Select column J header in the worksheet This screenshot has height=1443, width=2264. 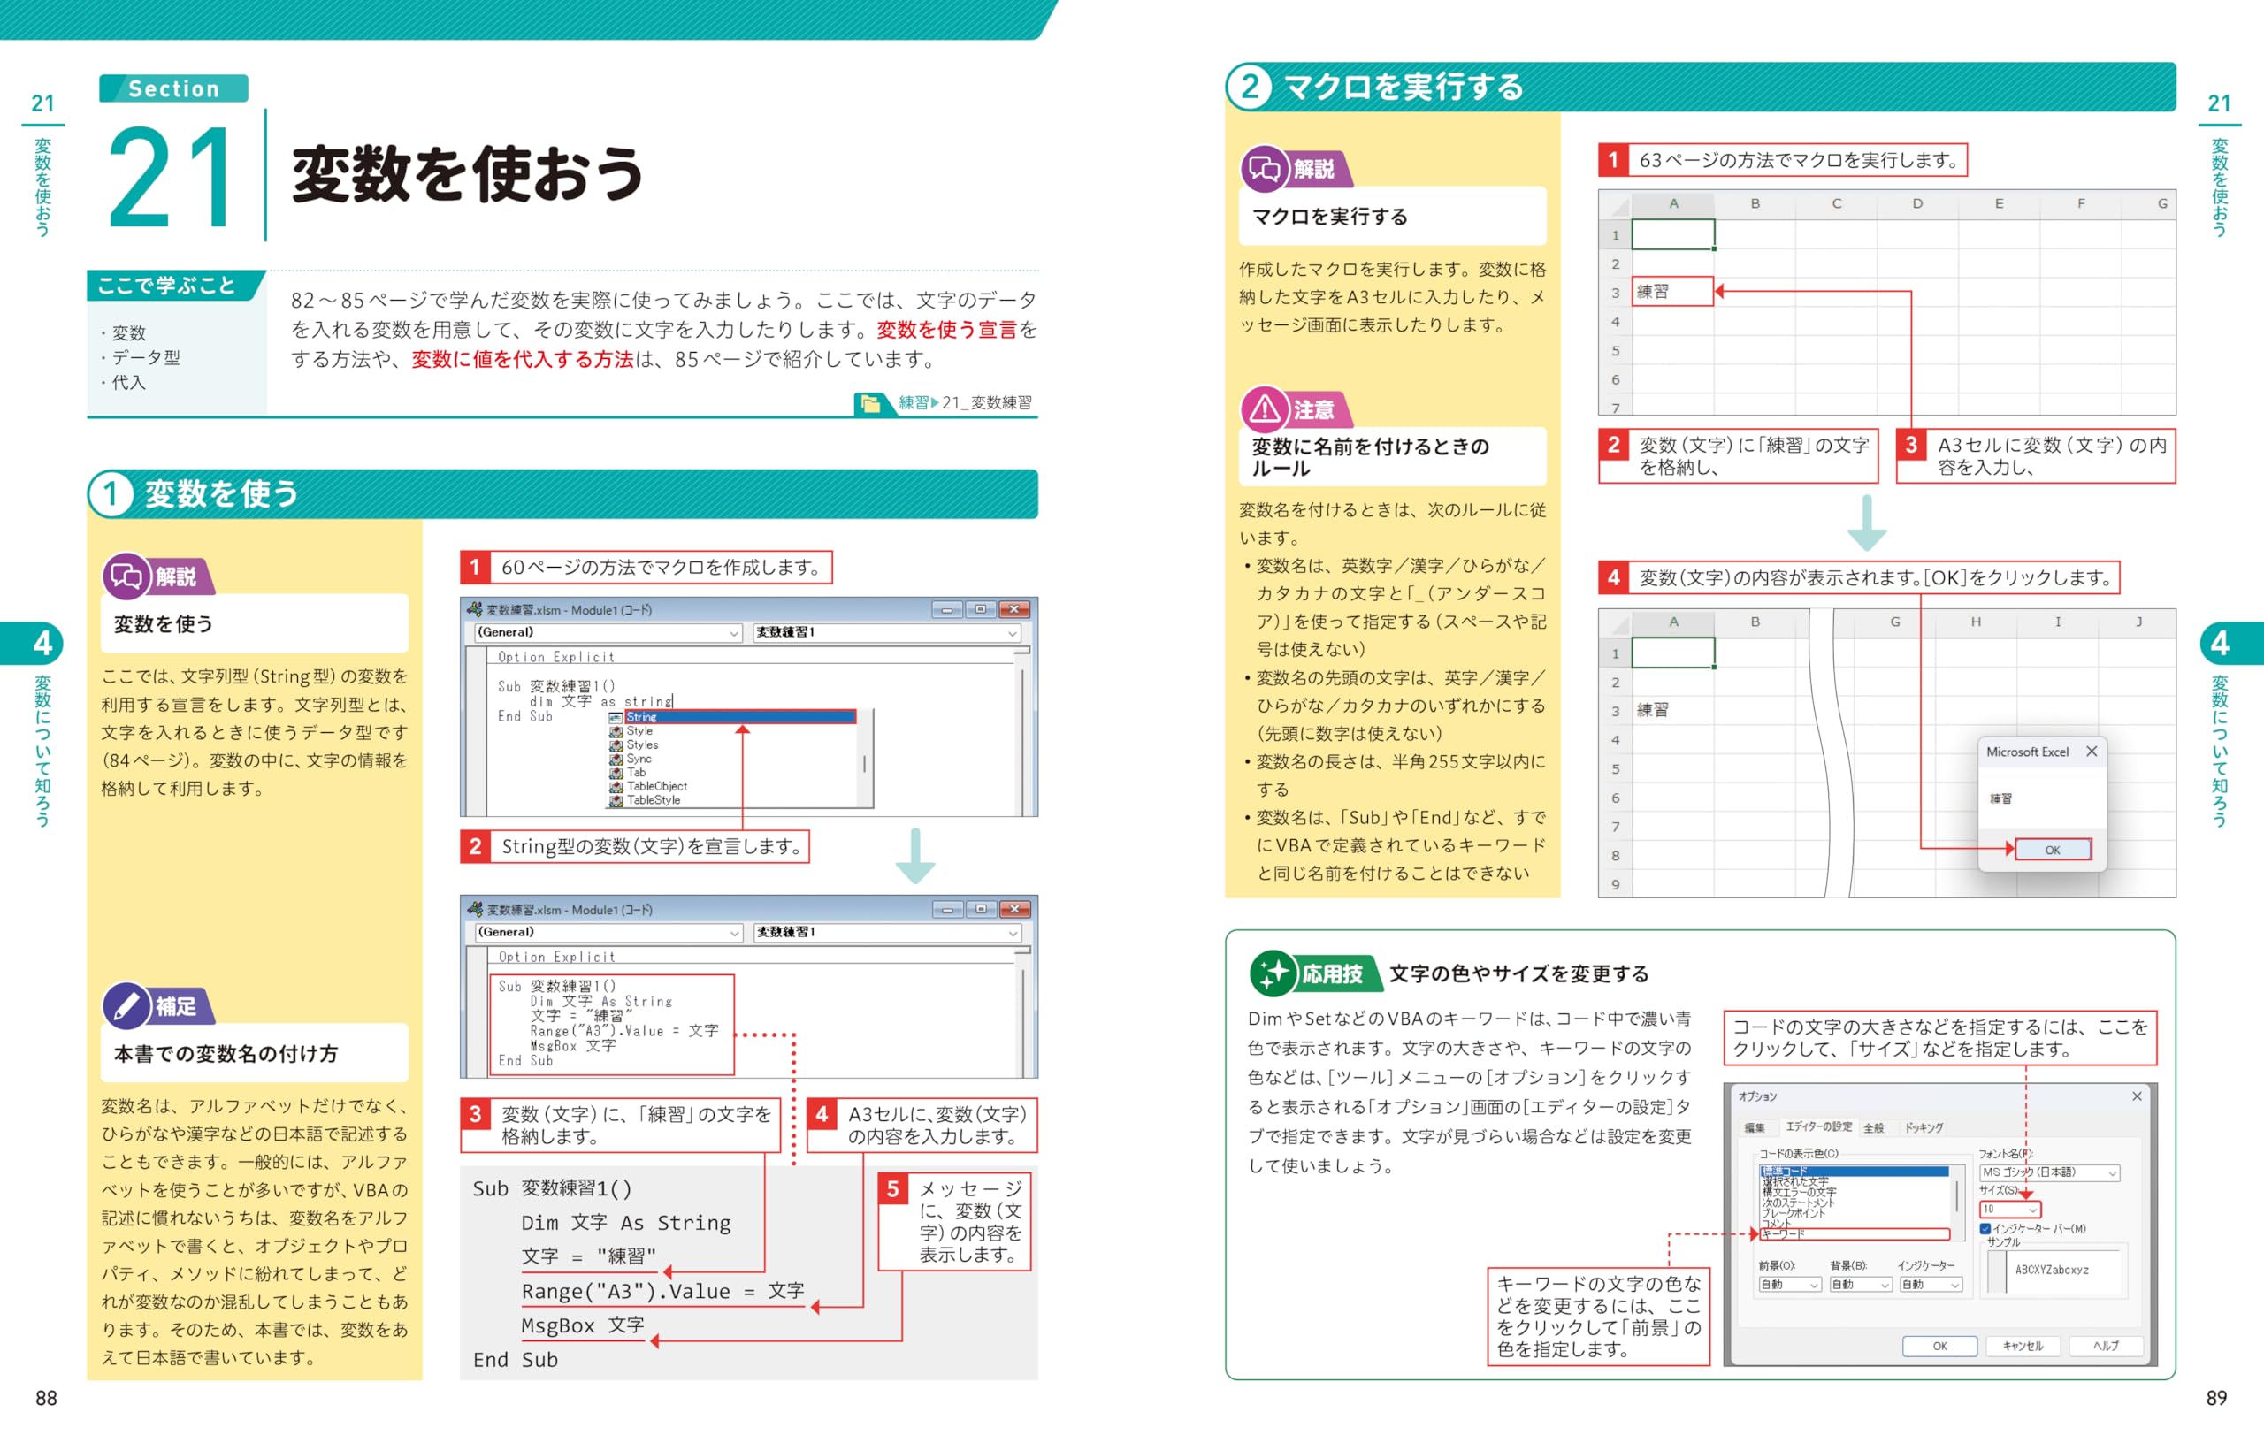click(x=2139, y=622)
